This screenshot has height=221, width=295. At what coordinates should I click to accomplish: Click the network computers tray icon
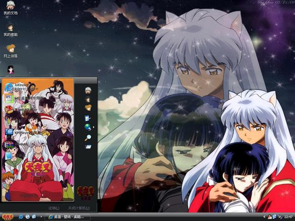pyautogui.click(x=275, y=217)
